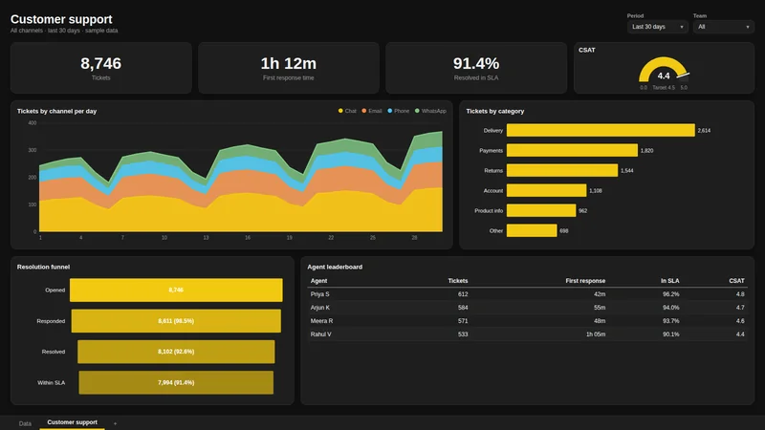Image resolution: width=765 pixels, height=430 pixels.
Task: Select the Product info category bar
Action: tap(541, 210)
